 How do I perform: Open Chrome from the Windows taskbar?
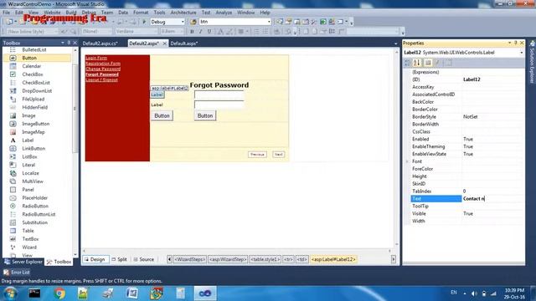coord(59,293)
